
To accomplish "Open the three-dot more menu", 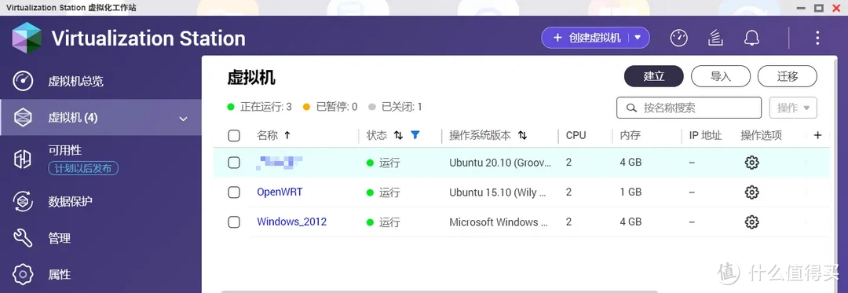I will [x=817, y=38].
